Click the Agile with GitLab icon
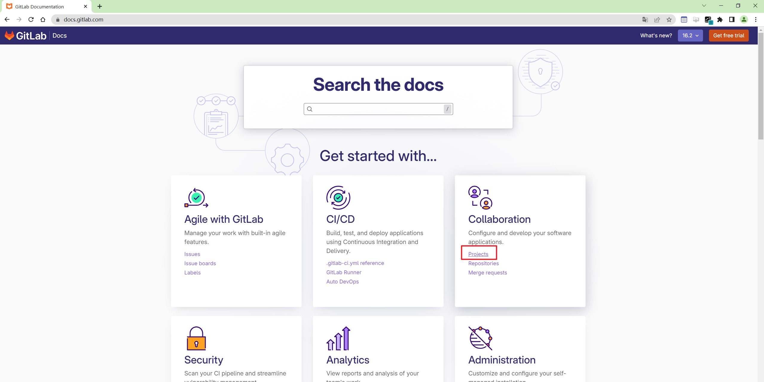 point(196,197)
